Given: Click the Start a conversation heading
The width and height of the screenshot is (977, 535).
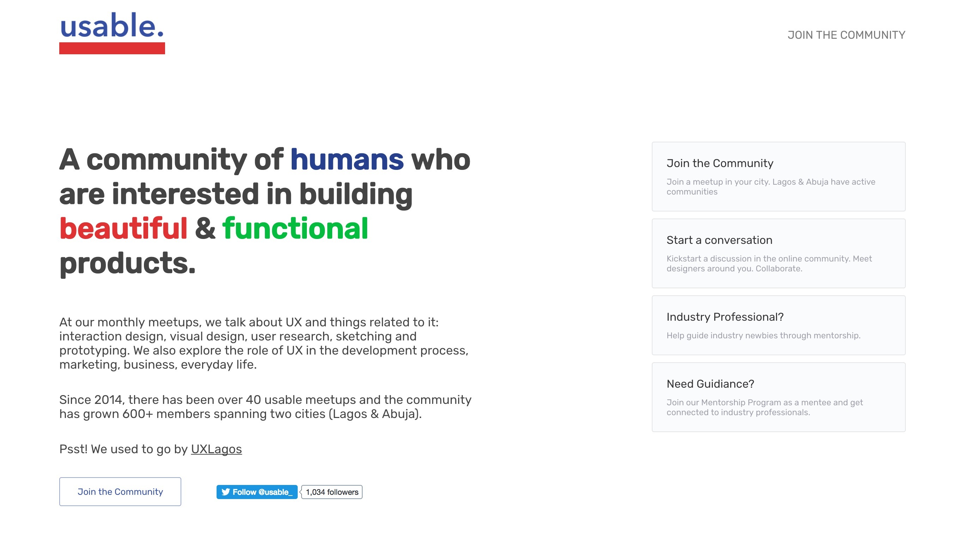Looking at the screenshot, I should tap(719, 240).
